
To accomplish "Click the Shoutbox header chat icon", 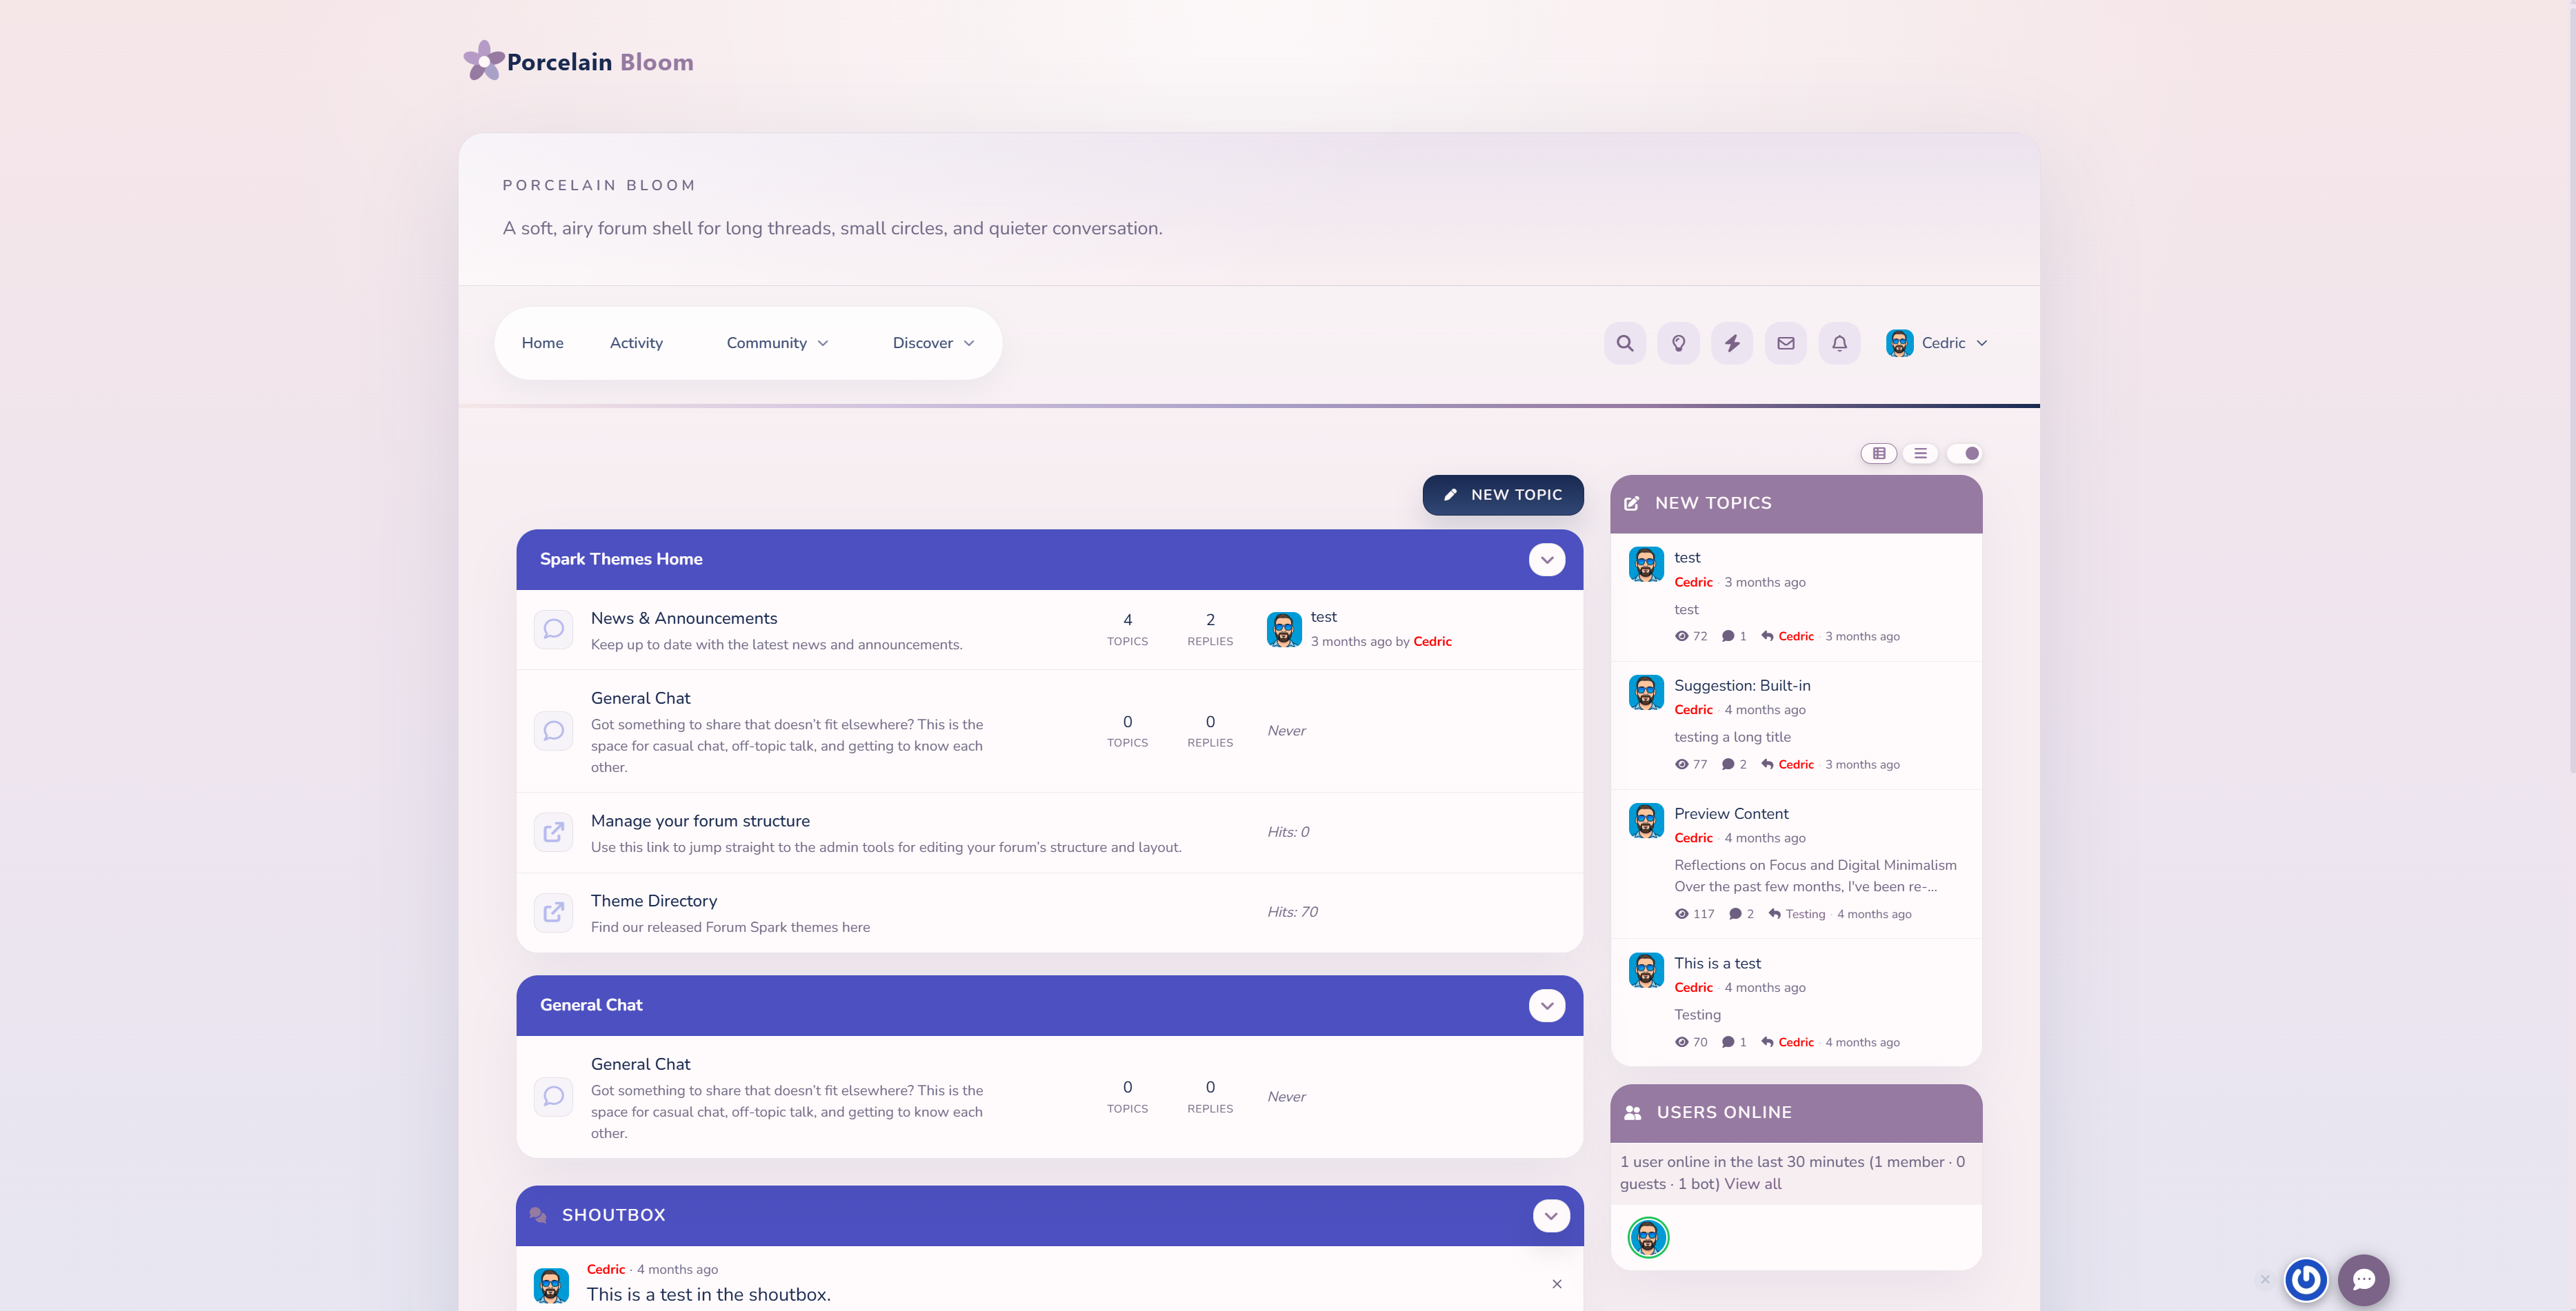I will pyautogui.click(x=538, y=1215).
